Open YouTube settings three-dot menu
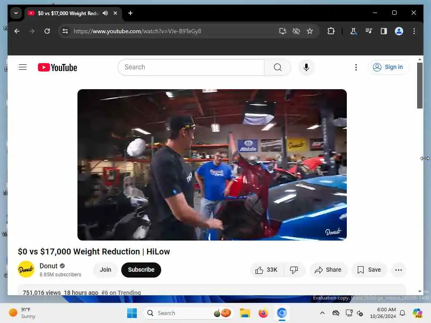The height and width of the screenshot is (323, 431). [356, 67]
